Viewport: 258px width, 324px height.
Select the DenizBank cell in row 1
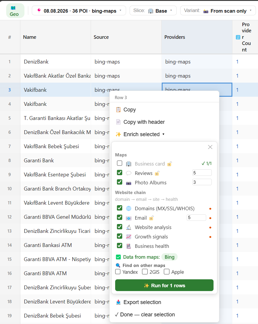pyautogui.click(x=55, y=61)
